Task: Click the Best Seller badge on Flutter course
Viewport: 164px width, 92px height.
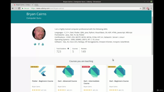Action: [35, 67]
